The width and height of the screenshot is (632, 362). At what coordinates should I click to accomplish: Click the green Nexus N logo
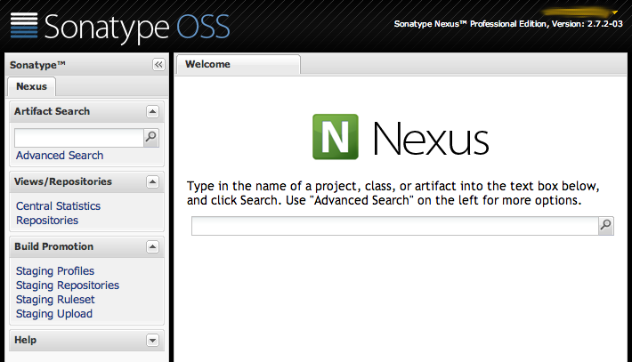pyautogui.click(x=336, y=137)
